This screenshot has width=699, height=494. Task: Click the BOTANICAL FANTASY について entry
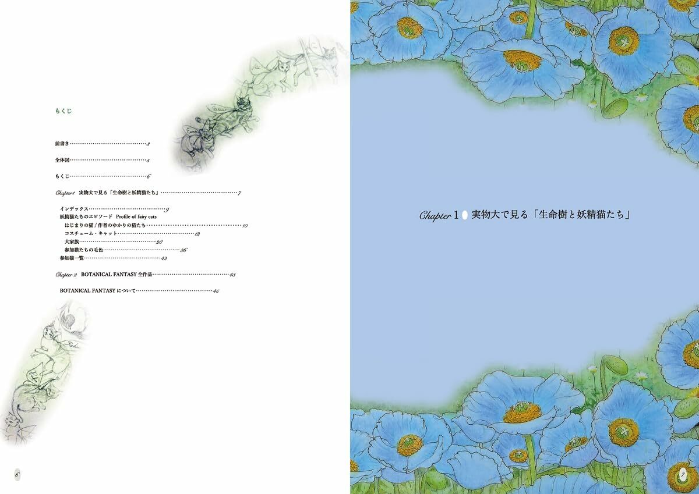click(x=139, y=290)
